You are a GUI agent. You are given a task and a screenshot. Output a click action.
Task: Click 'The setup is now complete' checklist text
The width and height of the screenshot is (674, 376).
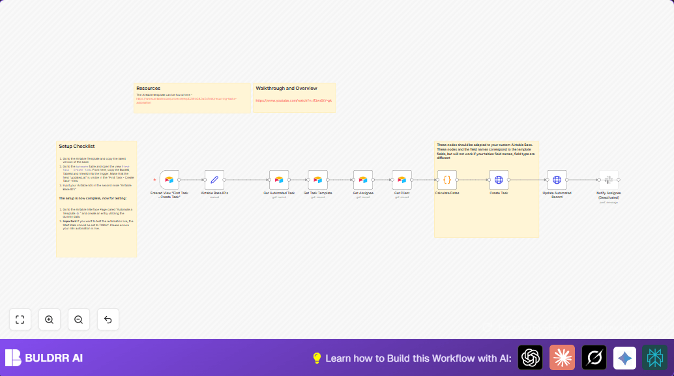tap(93, 199)
